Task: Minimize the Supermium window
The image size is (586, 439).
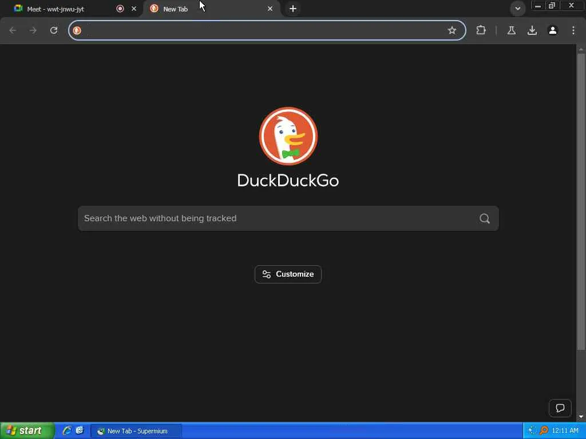Action: [x=538, y=6]
